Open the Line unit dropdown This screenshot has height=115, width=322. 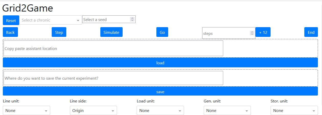[x=26, y=110]
